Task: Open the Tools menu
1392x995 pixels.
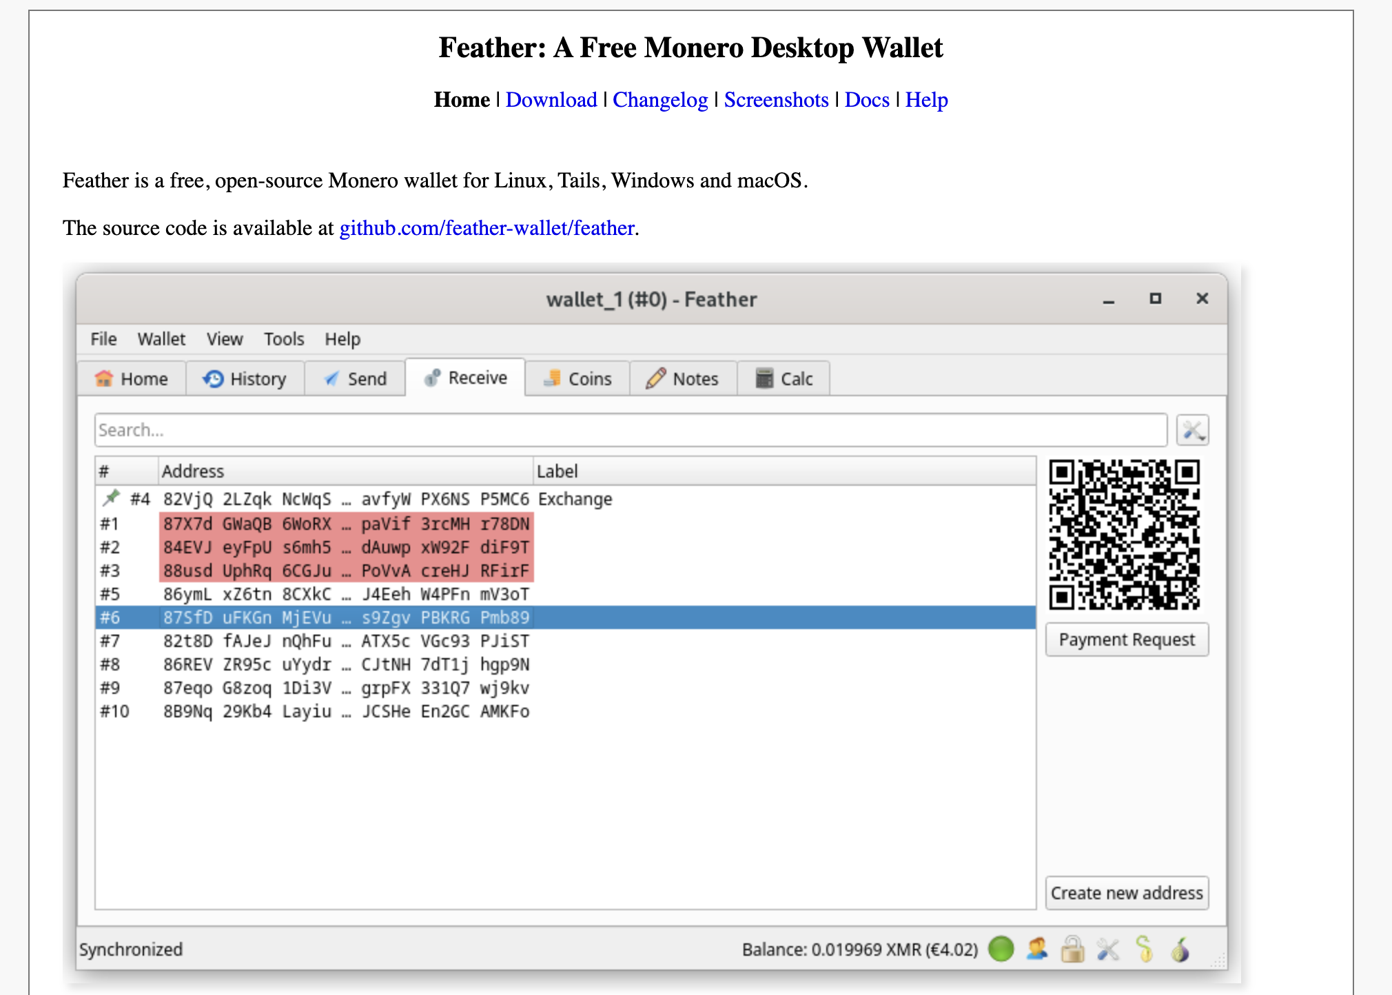Action: [283, 339]
